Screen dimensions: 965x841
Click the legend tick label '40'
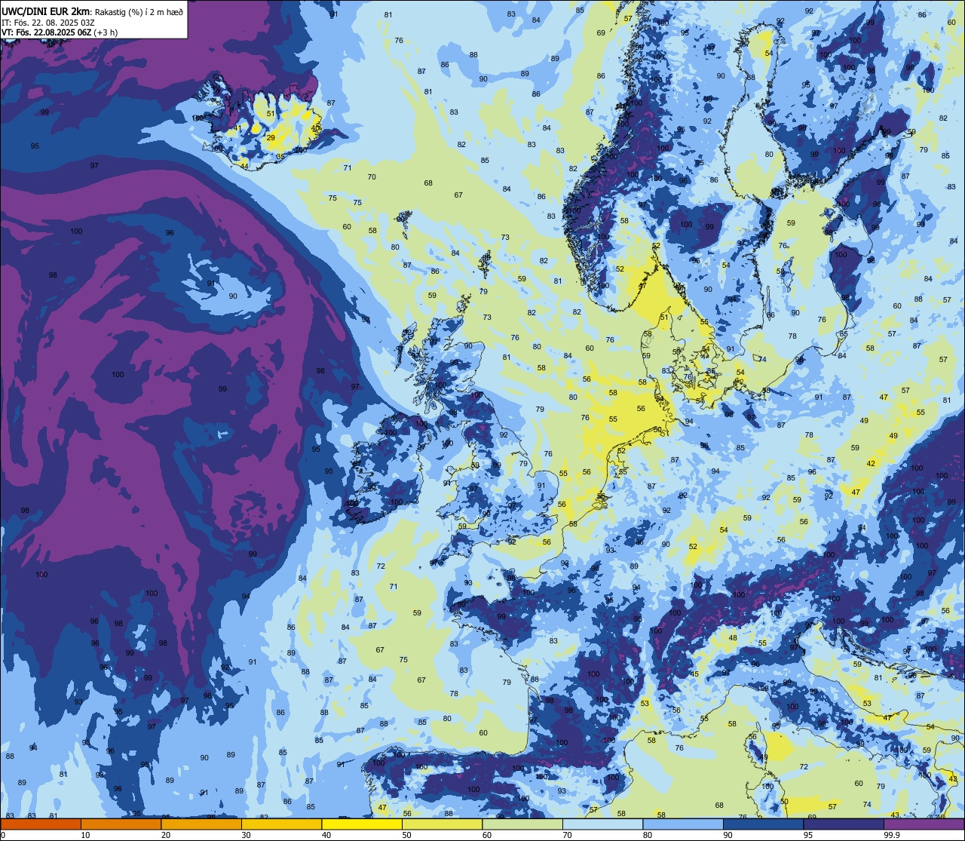pyautogui.click(x=326, y=835)
